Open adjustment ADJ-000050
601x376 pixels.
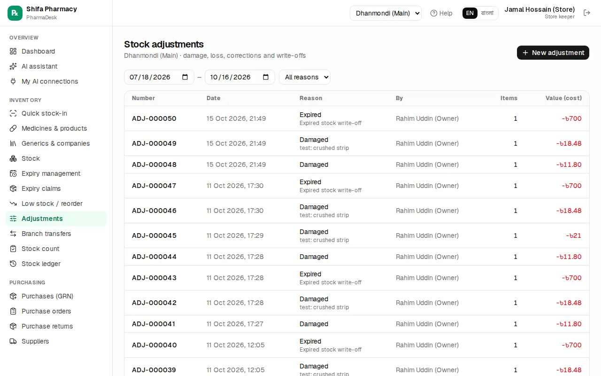coord(154,118)
